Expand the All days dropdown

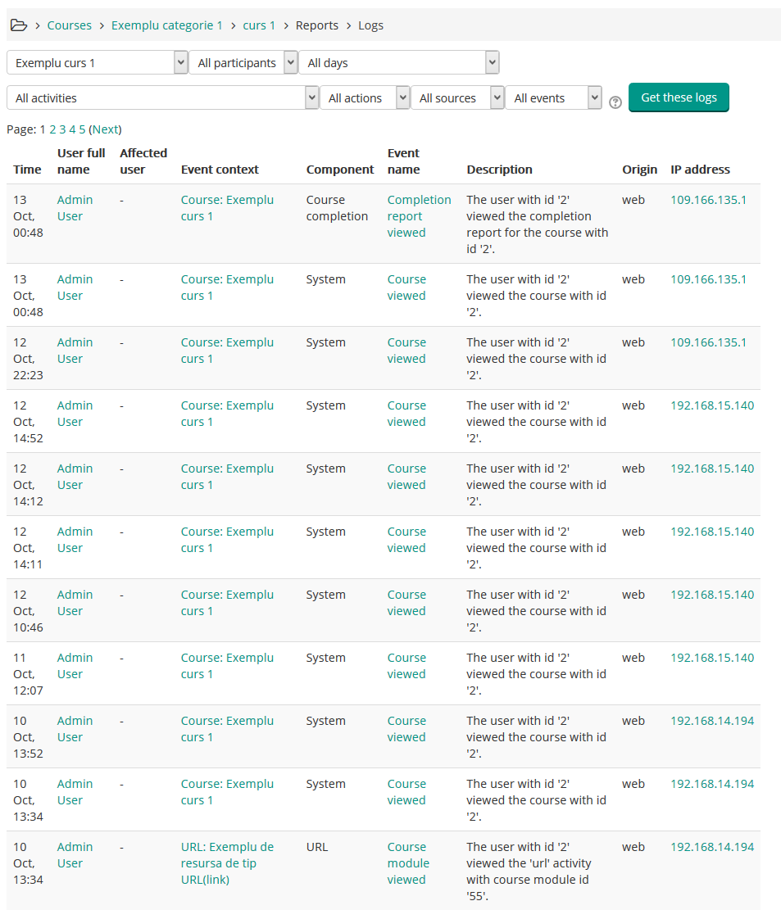coord(399,61)
